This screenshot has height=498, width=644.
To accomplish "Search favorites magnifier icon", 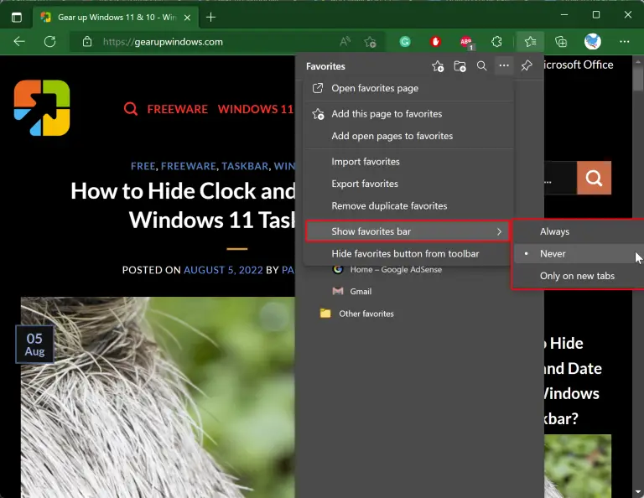I will pyautogui.click(x=482, y=66).
